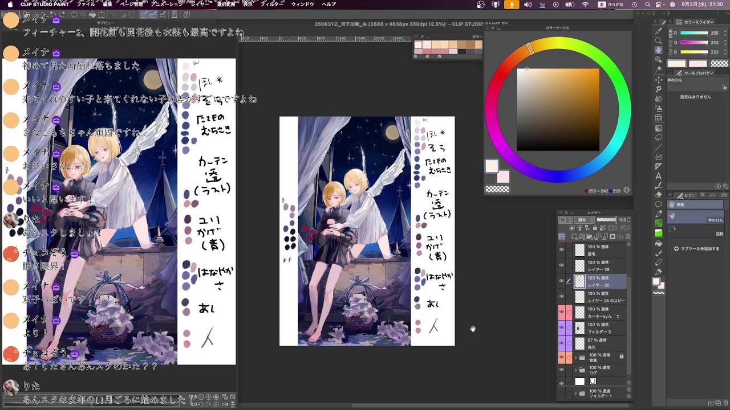Hide the レイヤー 26 のコピー layer
This screenshot has height=410, width=730.
point(561,297)
